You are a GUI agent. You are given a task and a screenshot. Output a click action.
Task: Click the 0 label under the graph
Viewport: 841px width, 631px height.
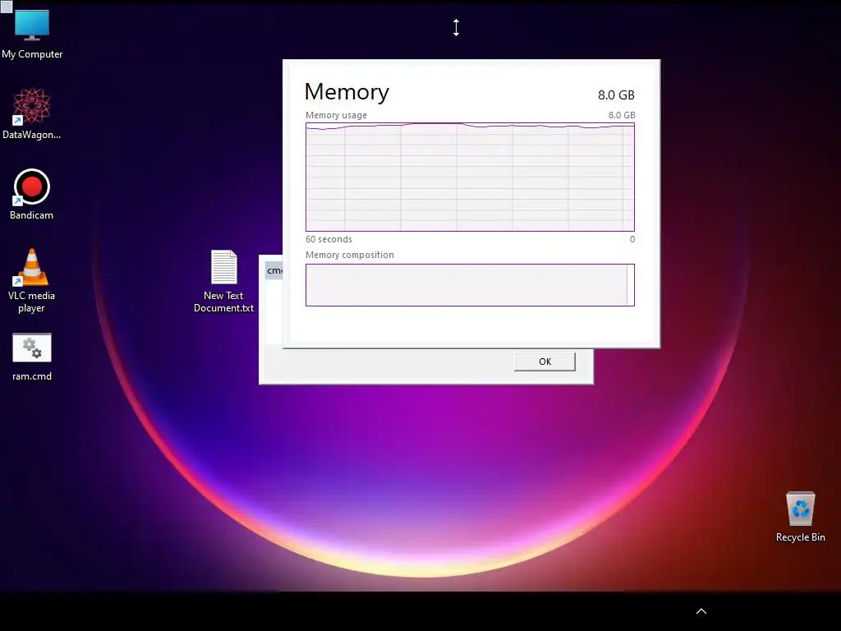(632, 239)
